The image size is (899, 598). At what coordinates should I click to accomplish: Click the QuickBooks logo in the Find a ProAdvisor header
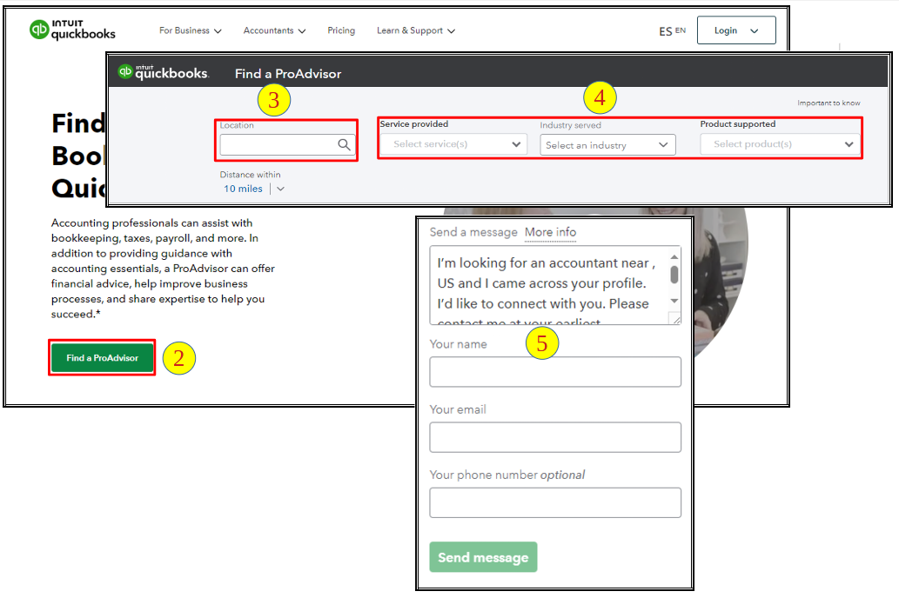(164, 72)
